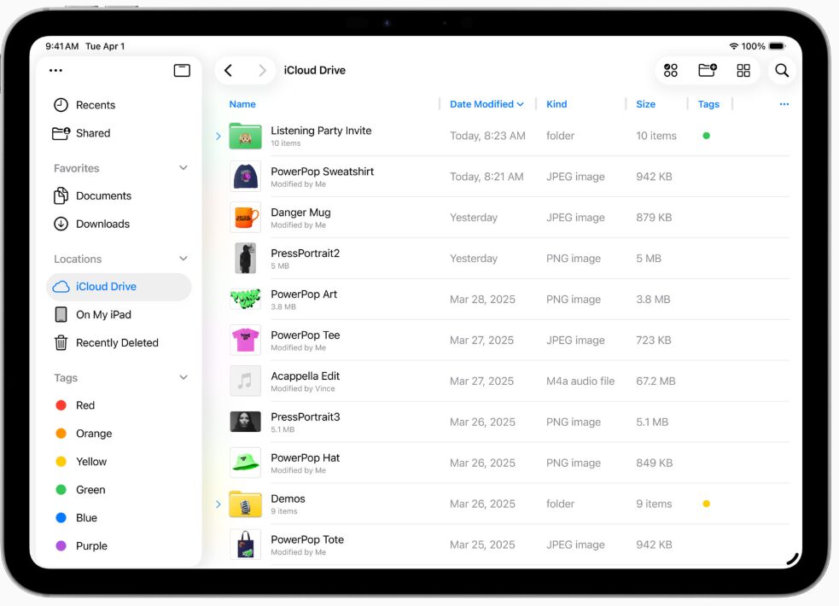The image size is (839, 606).
Task: Open the Listening Party Invite green folder icon
Action: click(x=245, y=136)
